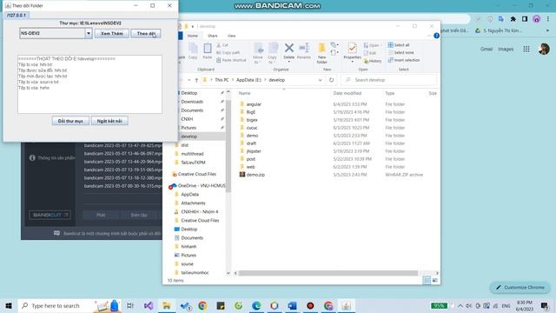Click the Up arrow in Explorer navigation
556x313 pixels.
[x=196, y=80]
